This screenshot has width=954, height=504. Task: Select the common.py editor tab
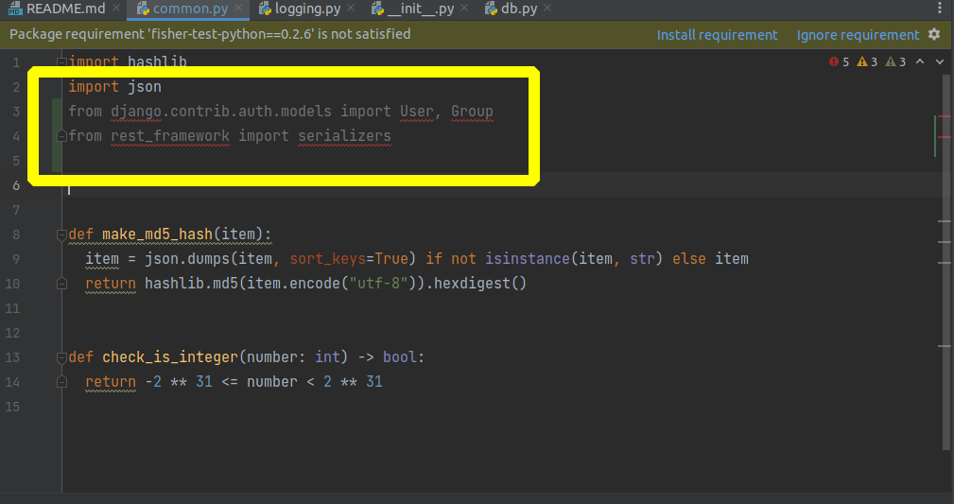(190, 9)
